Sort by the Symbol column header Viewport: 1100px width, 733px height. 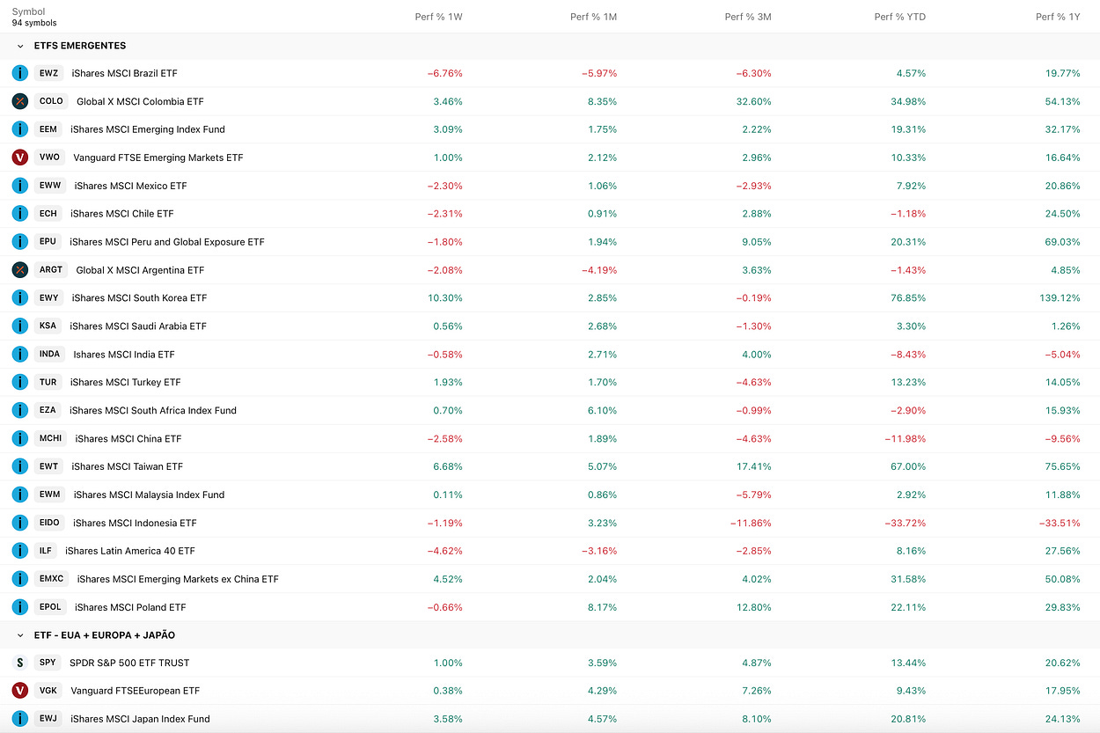pos(27,12)
